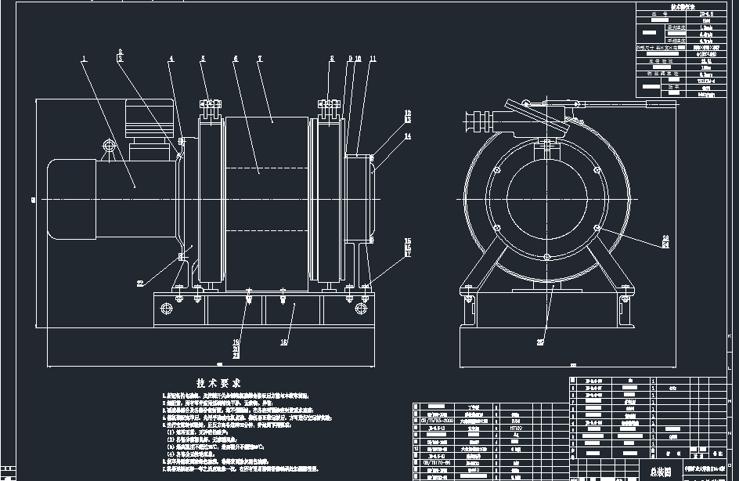The height and width of the screenshot is (481, 739).
Task: Select part callout number 8
Action: [x=332, y=59]
